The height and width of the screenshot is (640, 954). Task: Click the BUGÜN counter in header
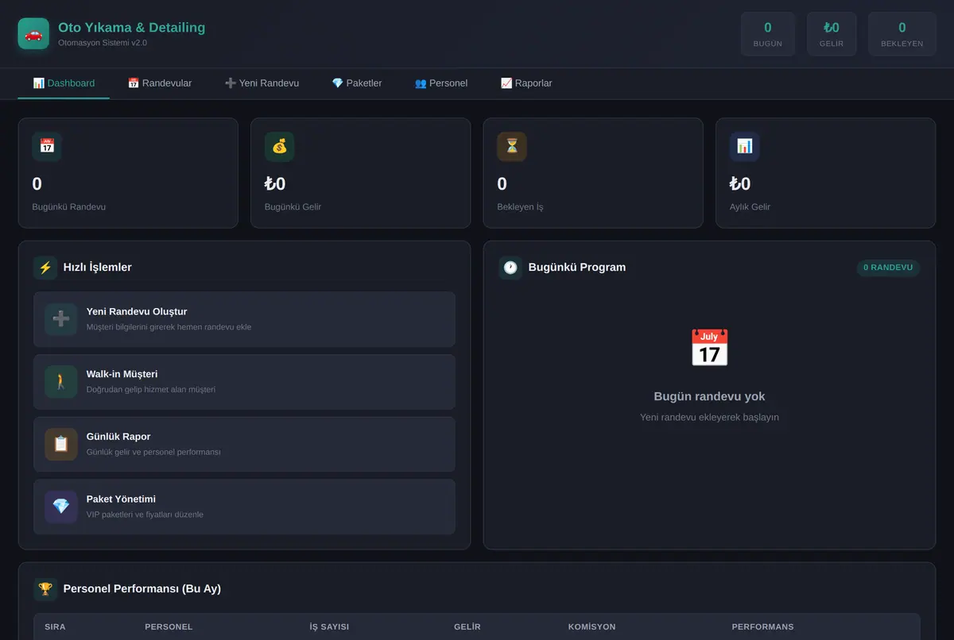[x=768, y=34]
